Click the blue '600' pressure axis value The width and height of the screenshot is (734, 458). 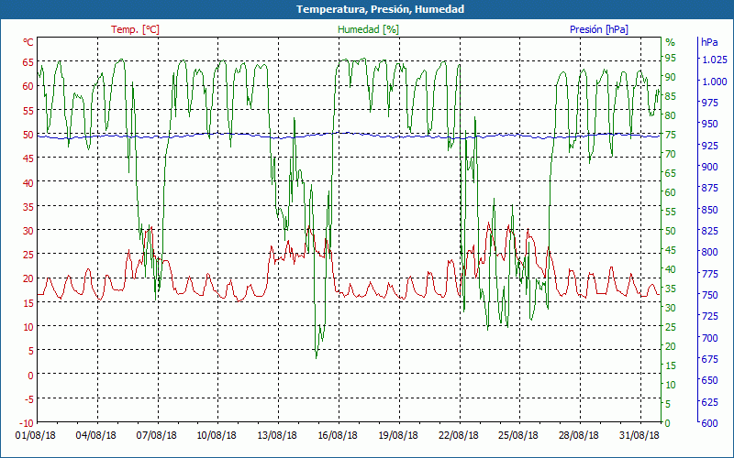point(709,423)
